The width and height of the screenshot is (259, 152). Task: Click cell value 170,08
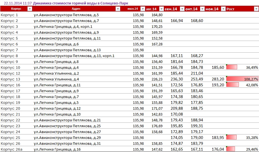coord(177,114)
